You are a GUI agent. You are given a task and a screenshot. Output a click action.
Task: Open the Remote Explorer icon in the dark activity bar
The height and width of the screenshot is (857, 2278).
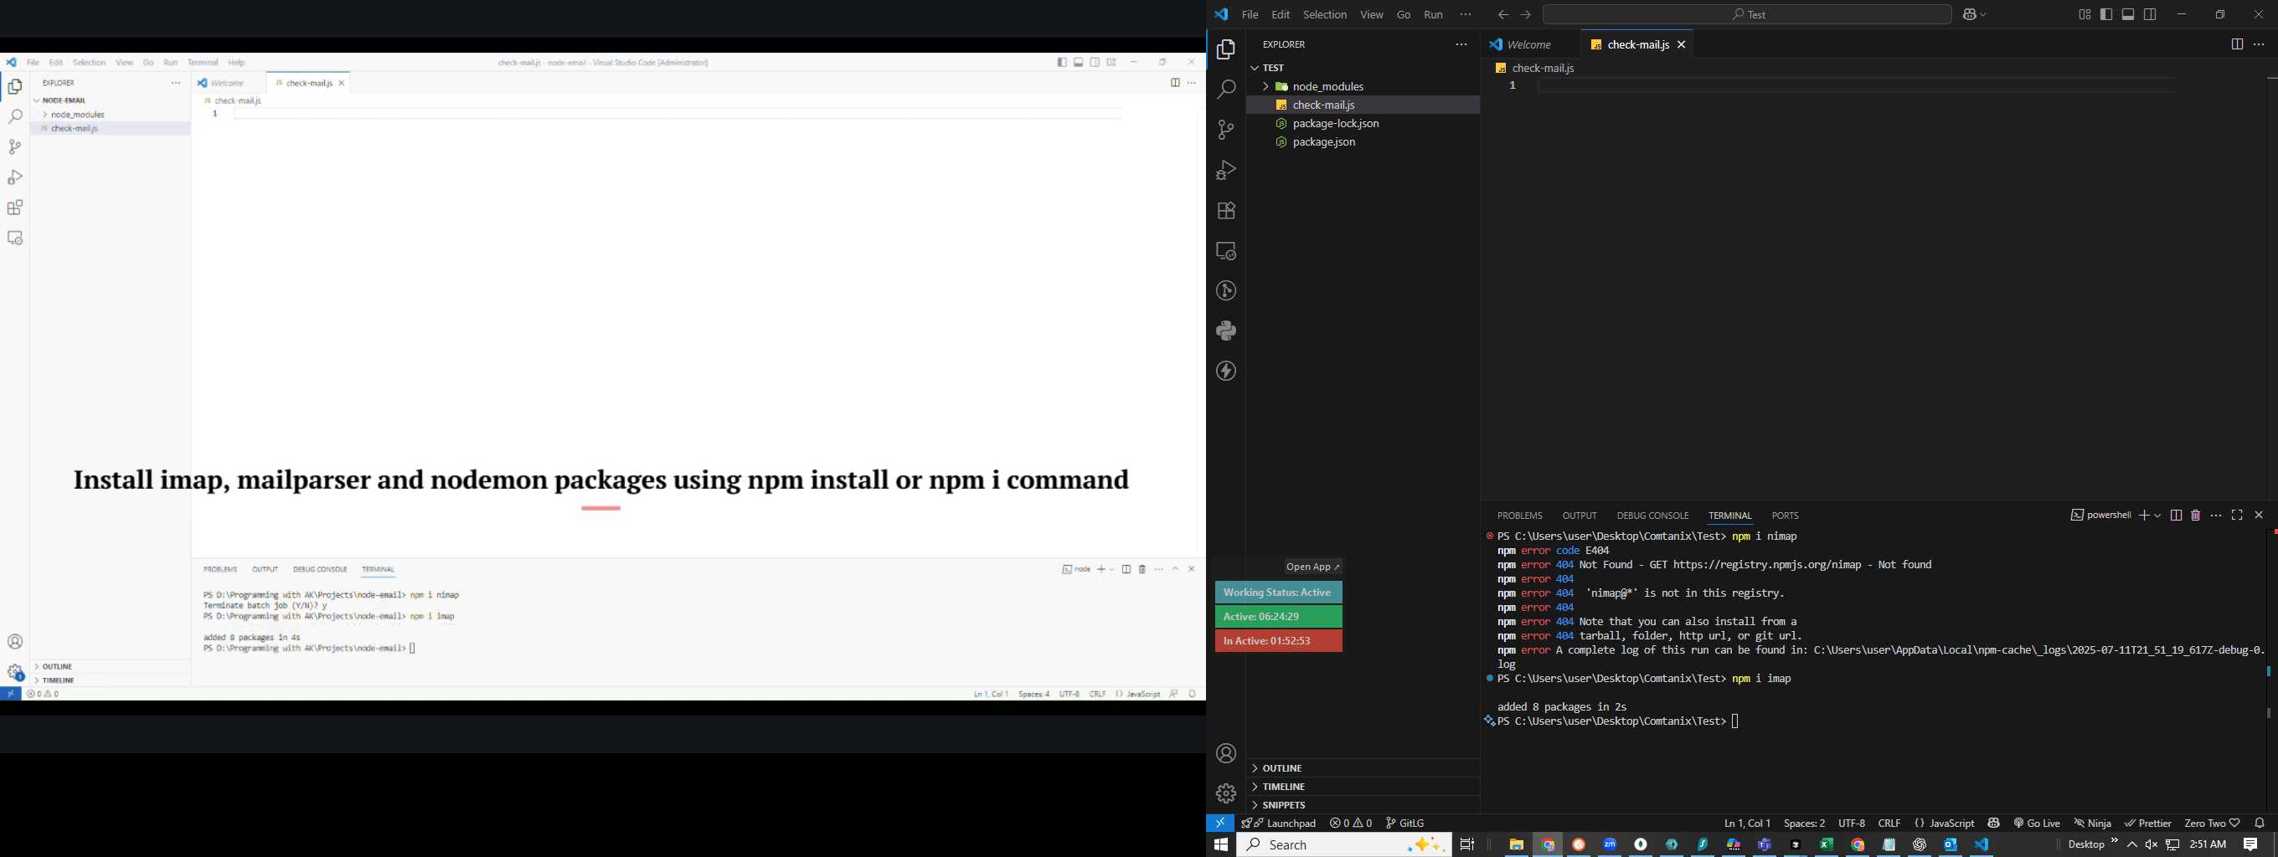1225,251
